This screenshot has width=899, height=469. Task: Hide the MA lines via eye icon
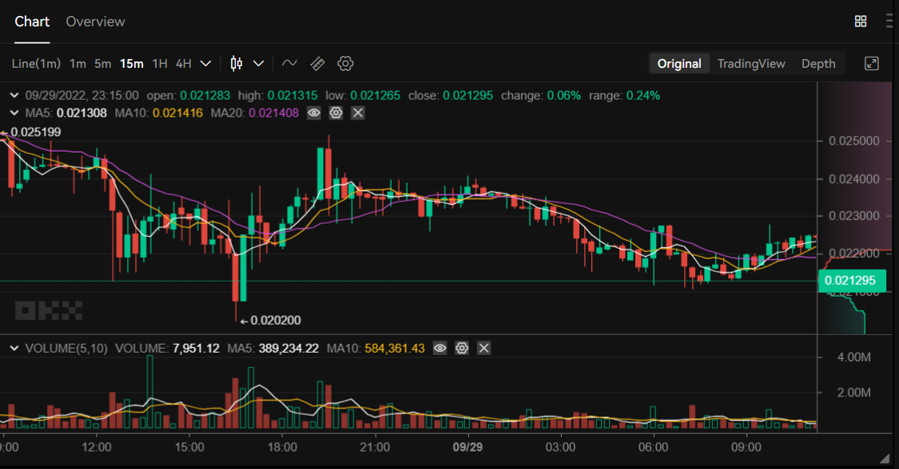pos(313,112)
